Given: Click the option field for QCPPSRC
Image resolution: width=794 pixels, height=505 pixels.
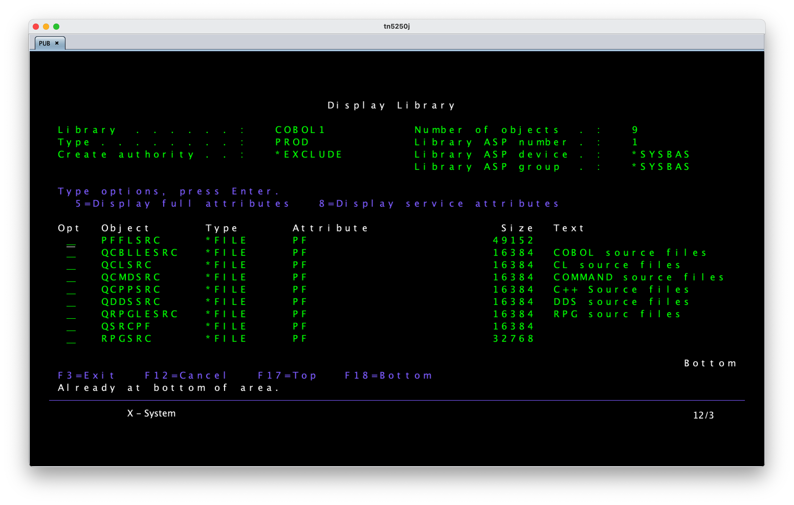Looking at the screenshot, I should click(71, 290).
